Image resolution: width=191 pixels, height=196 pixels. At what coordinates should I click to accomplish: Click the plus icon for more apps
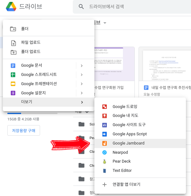(x=105, y=185)
